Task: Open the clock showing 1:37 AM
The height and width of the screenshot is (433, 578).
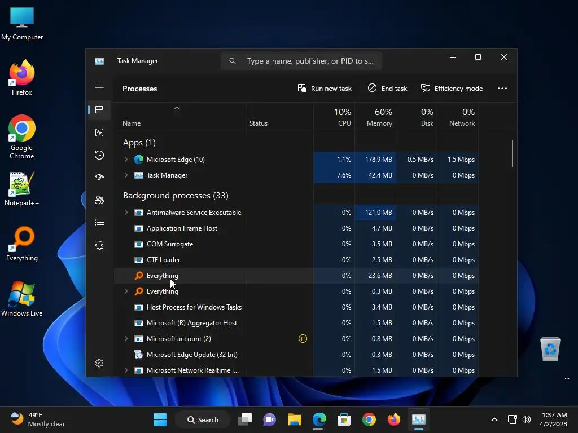Action: [x=554, y=419]
